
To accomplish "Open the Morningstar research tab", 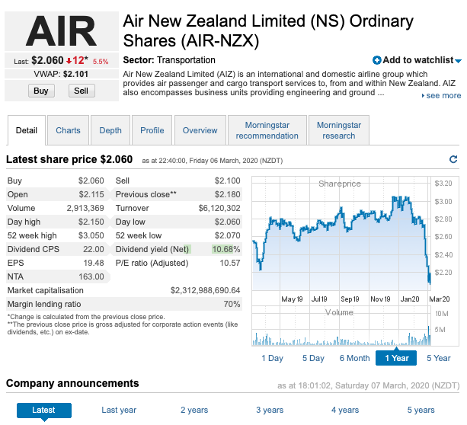I will pyautogui.click(x=339, y=130).
